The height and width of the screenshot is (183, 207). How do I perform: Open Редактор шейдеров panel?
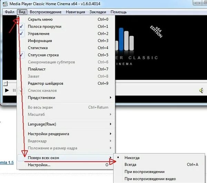[66, 83]
